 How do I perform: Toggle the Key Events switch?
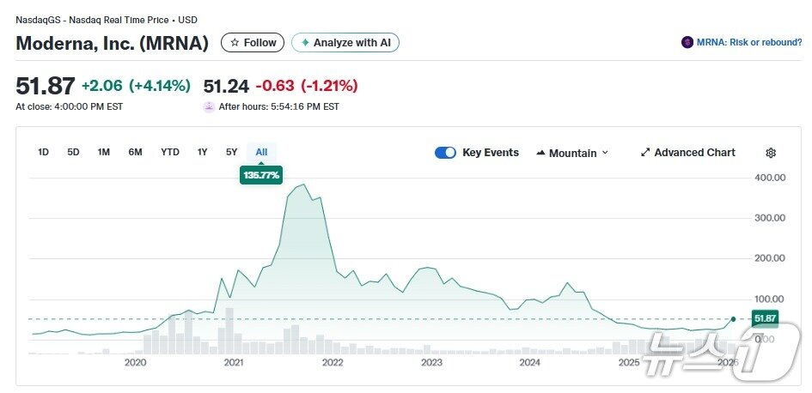pos(445,153)
